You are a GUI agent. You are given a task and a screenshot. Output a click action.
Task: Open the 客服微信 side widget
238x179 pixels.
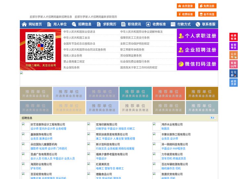(233, 46)
